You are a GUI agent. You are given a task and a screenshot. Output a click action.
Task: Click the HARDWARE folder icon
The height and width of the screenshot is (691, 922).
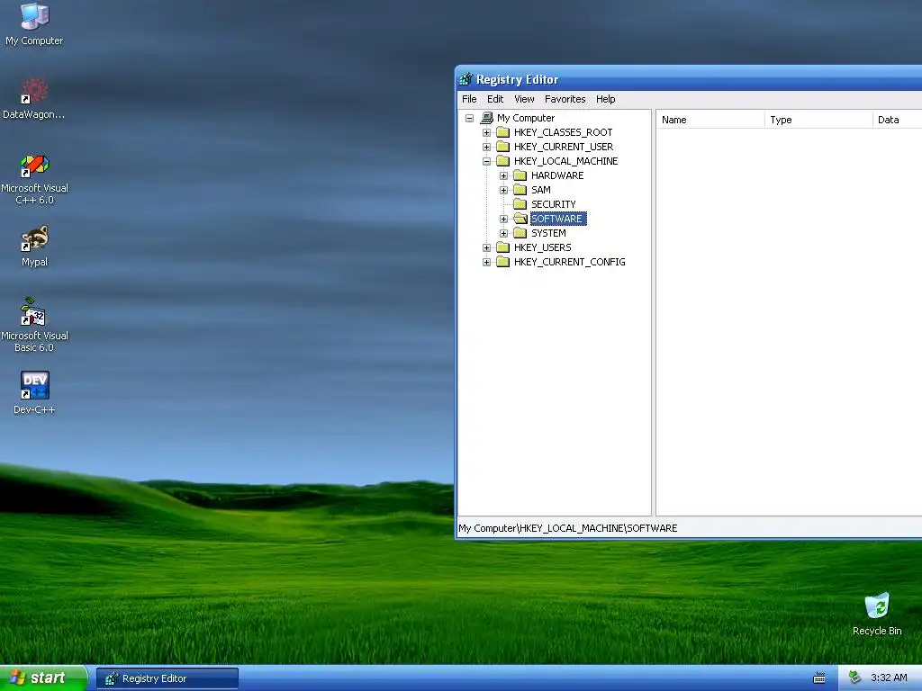(x=520, y=175)
